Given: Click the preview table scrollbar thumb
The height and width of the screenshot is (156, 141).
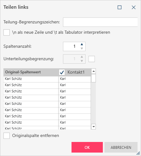Looking at the screenshot, I should coord(93,78).
